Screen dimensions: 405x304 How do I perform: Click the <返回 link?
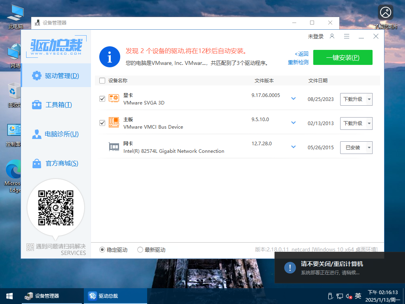click(x=302, y=54)
